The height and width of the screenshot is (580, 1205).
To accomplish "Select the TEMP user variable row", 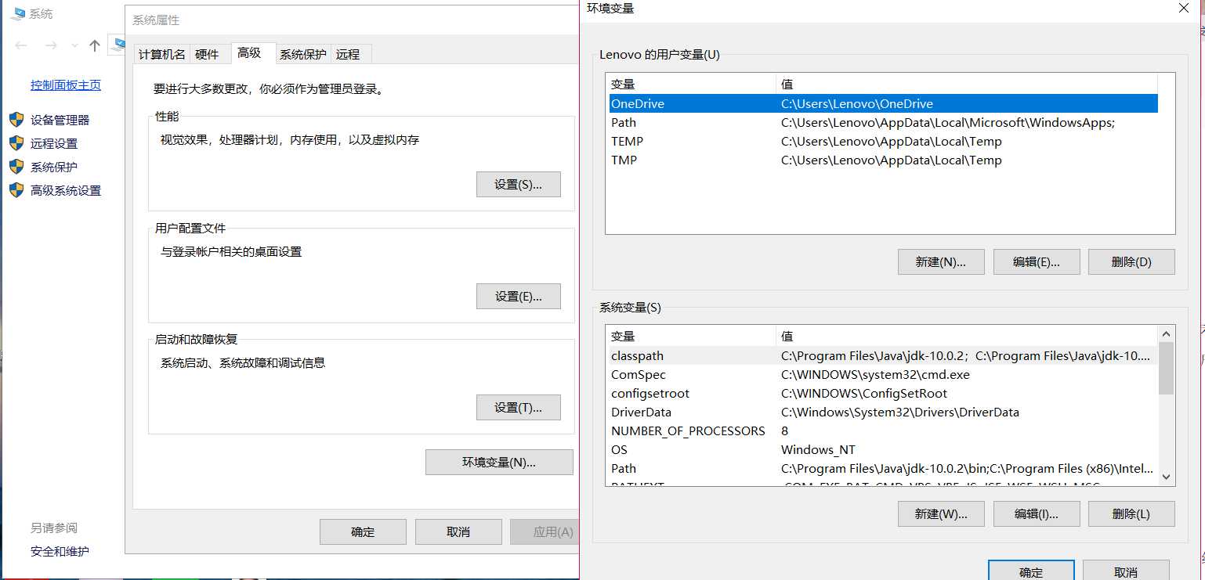I will (x=883, y=141).
